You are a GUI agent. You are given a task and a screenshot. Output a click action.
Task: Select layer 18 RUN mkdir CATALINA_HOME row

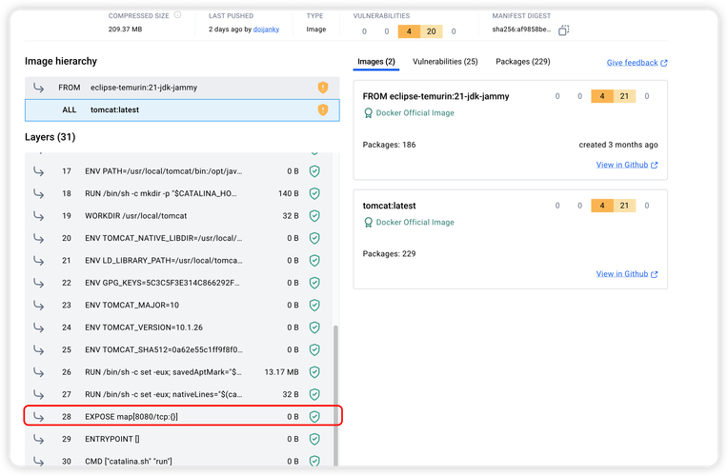[x=179, y=193]
